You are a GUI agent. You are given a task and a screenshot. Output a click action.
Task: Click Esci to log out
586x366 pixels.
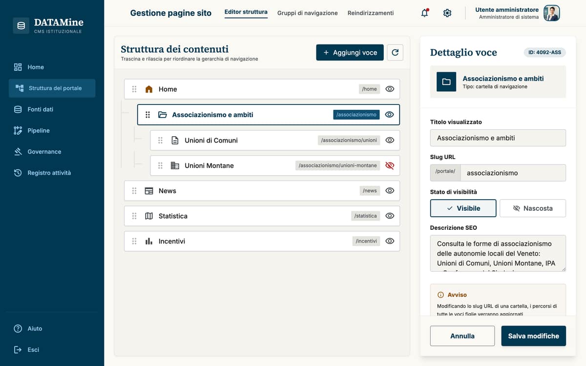click(52, 349)
